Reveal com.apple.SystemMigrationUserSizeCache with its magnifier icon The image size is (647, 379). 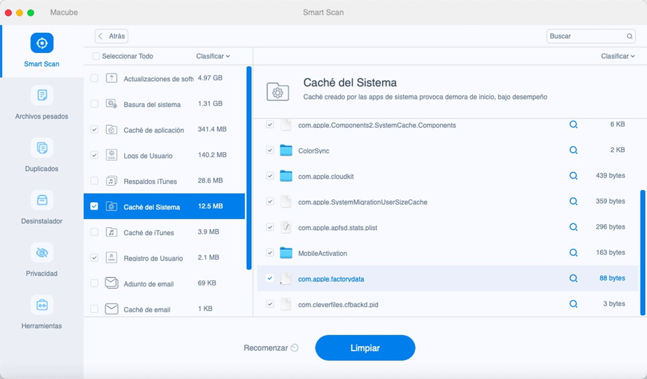(573, 202)
